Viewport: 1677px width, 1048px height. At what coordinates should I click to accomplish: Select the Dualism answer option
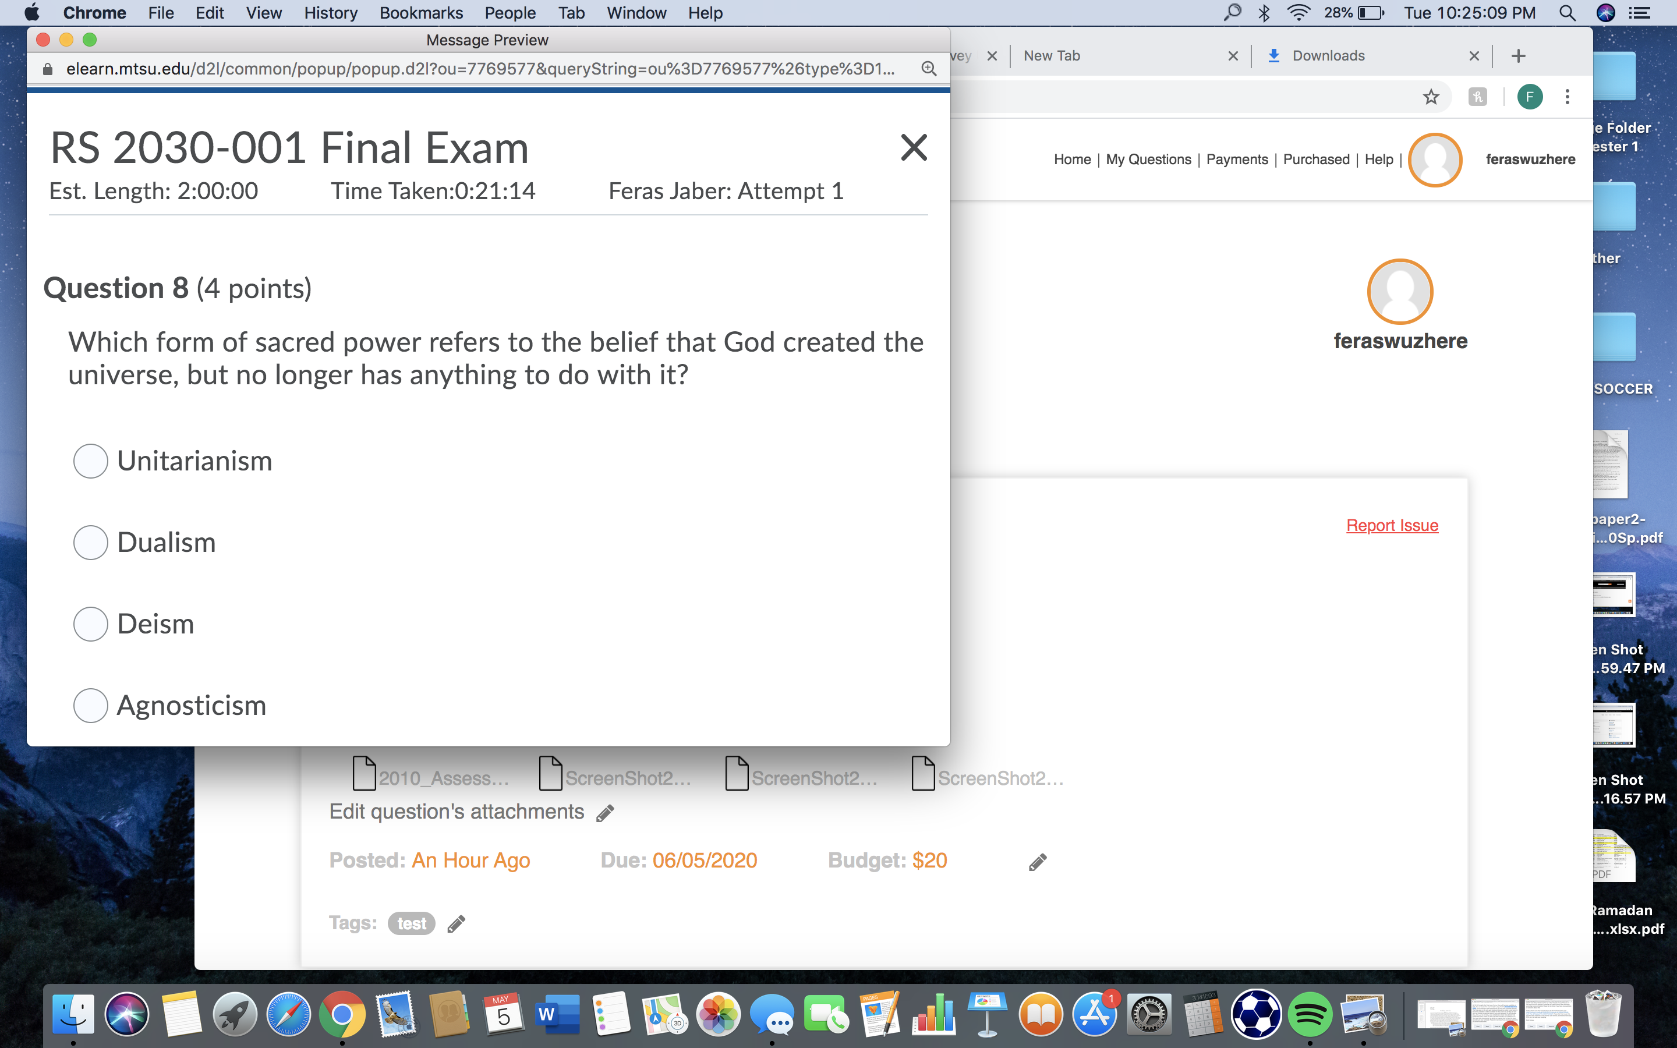tap(90, 542)
